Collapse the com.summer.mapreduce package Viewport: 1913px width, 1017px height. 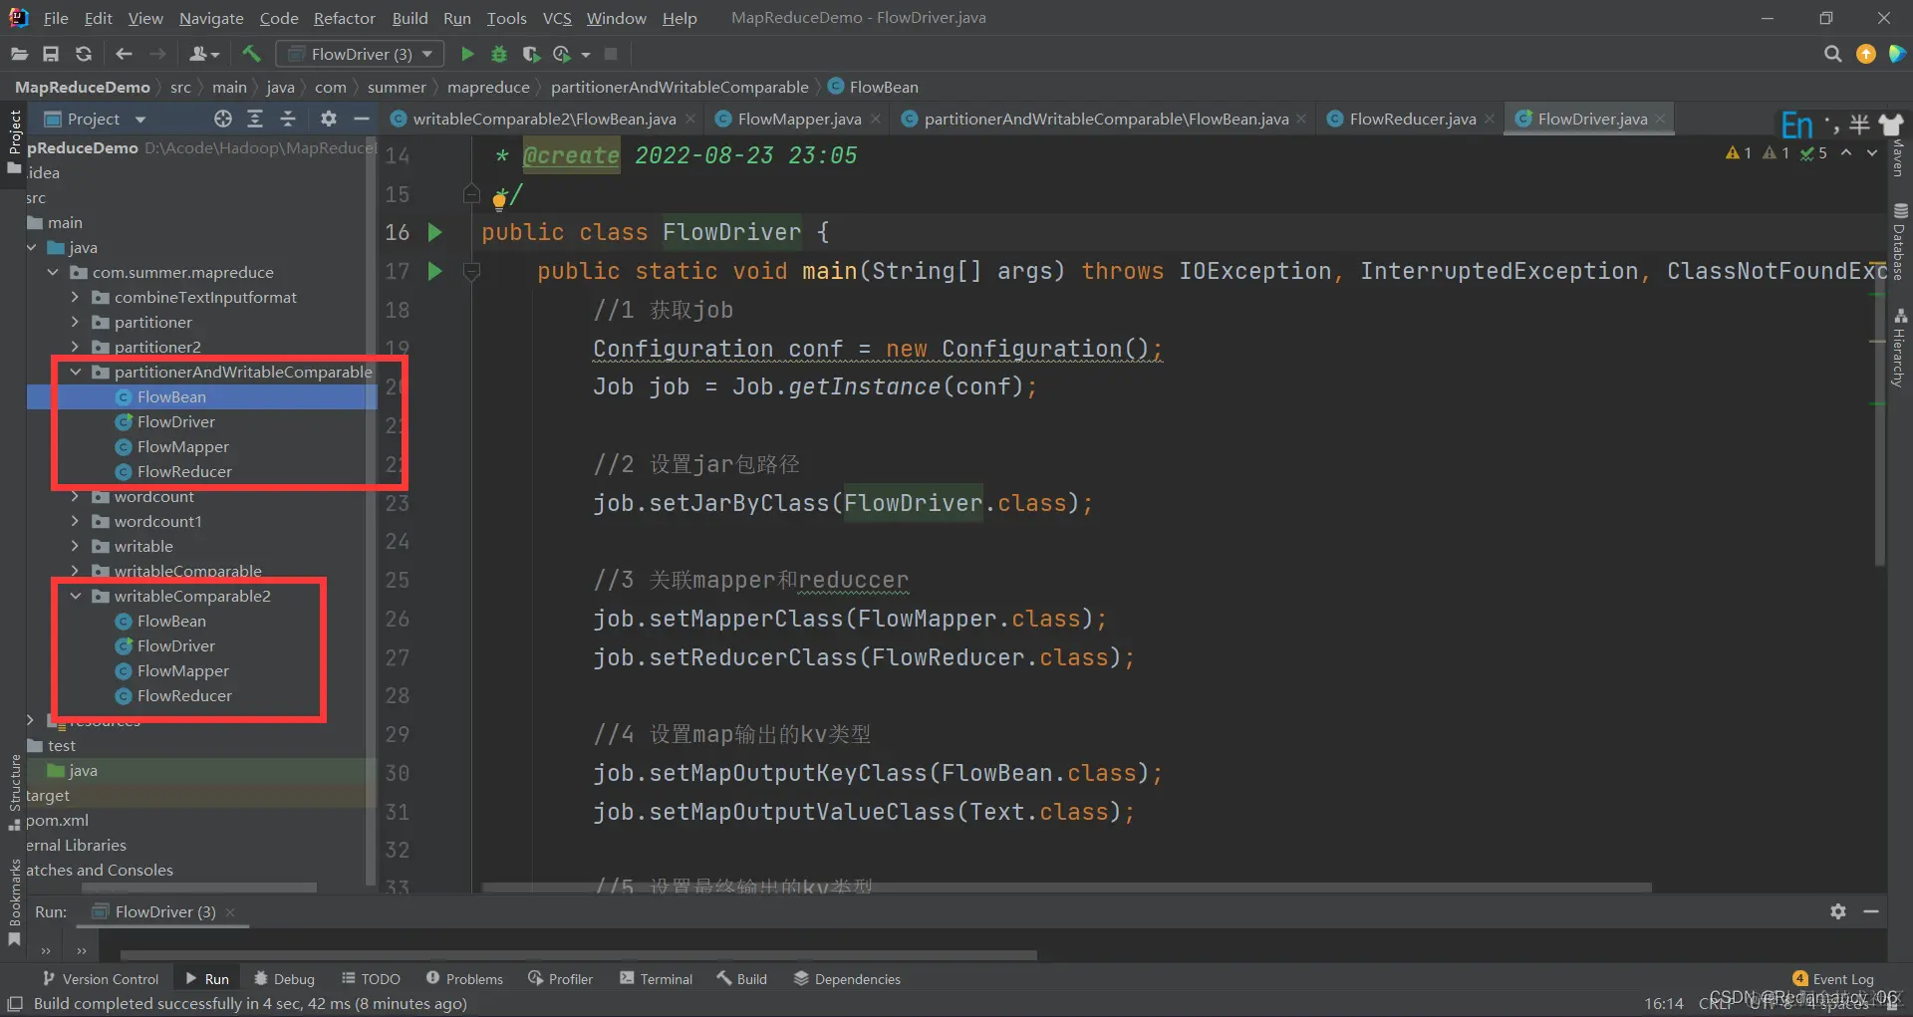point(54,272)
